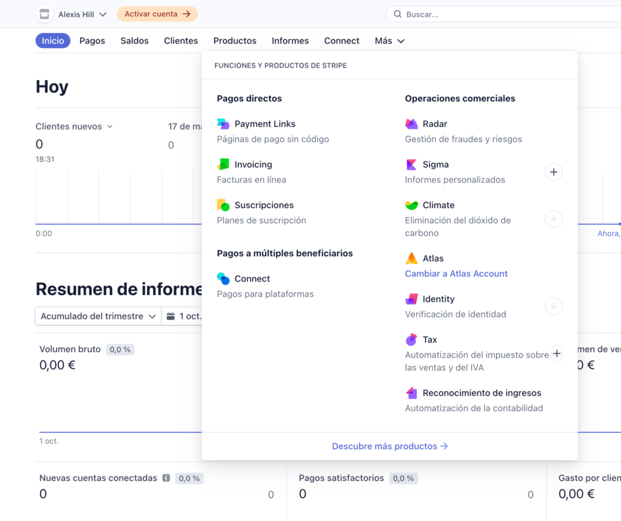The height and width of the screenshot is (521, 621).
Task: Click the Sigma product icon
Action: tap(411, 164)
